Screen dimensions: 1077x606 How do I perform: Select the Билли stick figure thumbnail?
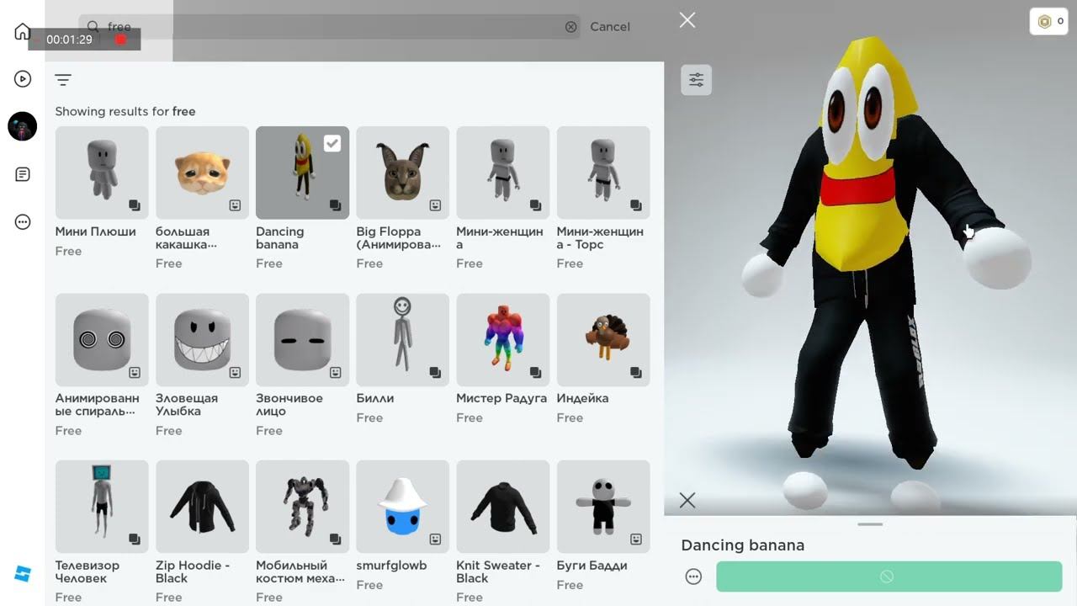pos(402,340)
